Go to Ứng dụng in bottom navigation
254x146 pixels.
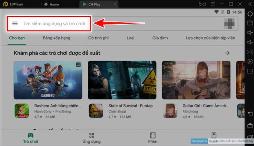point(91,138)
